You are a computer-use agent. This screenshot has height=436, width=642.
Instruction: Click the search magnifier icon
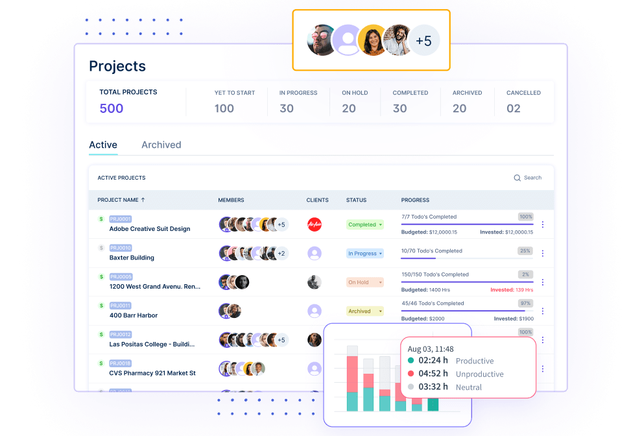coord(517,178)
